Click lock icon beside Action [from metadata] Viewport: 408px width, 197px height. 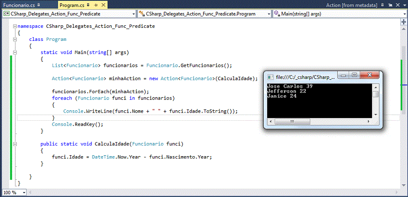[x=382, y=5]
